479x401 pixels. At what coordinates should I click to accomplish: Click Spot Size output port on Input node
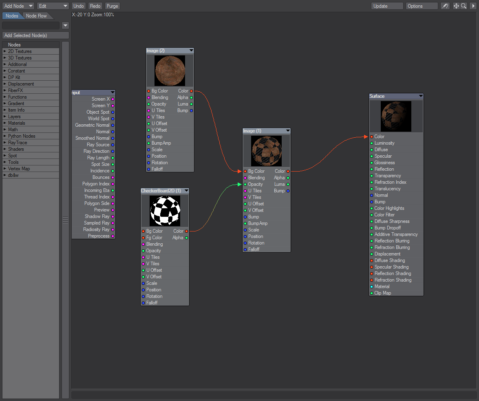(113, 164)
